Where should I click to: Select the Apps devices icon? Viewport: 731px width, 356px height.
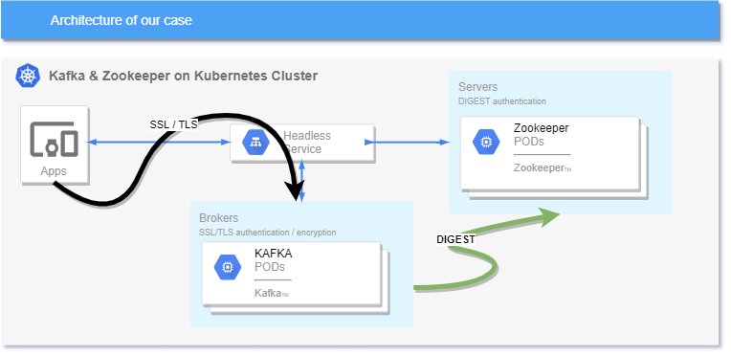[55, 139]
